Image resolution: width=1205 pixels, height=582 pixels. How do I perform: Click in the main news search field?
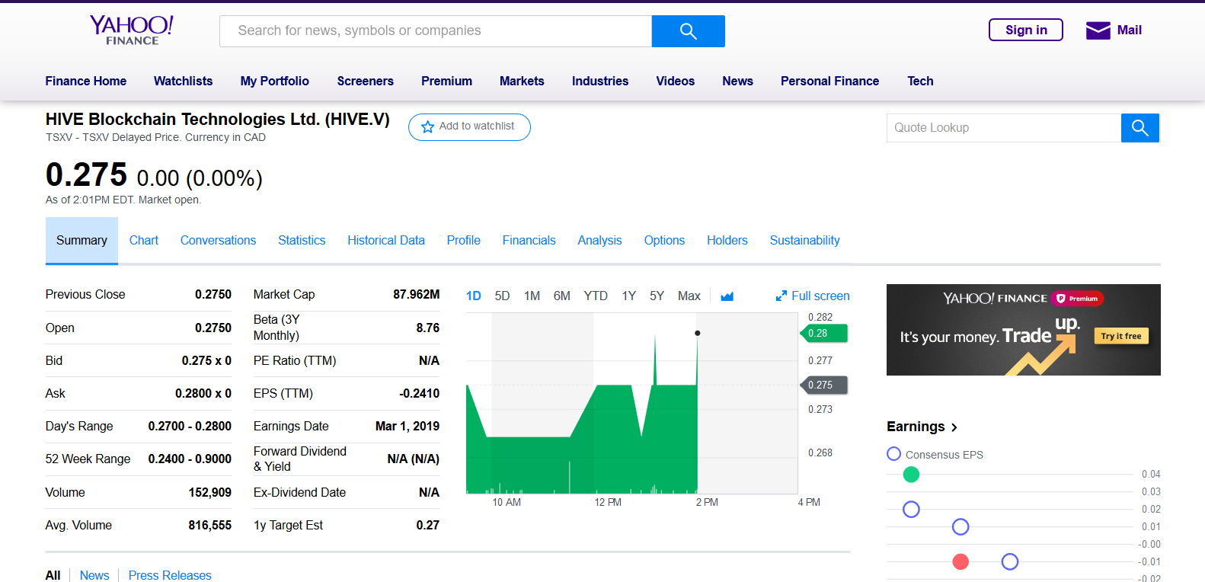436,31
